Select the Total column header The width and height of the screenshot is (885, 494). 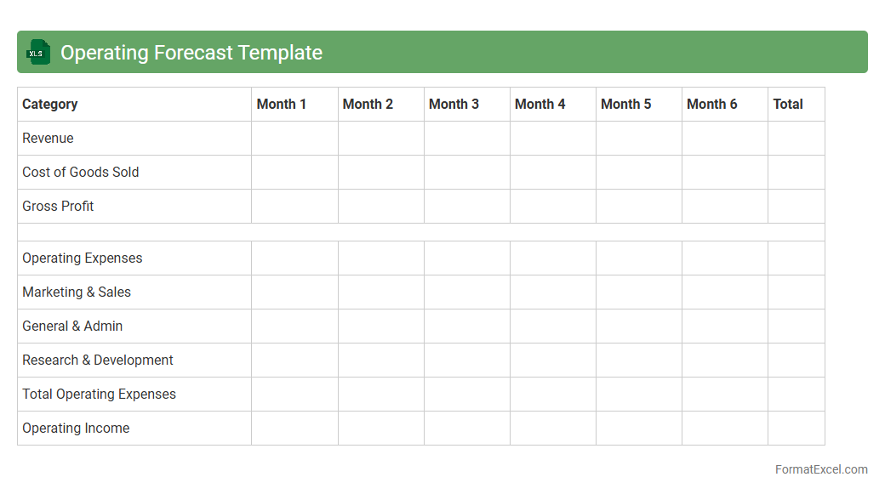(788, 105)
